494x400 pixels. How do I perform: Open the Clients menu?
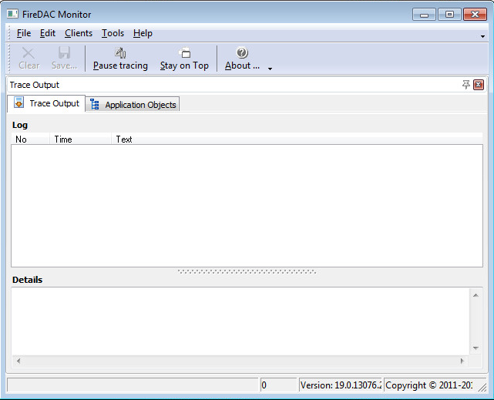[x=79, y=33]
